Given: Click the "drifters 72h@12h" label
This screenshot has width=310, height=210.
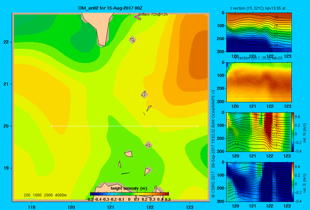Looking at the screenshot, I should [153, 15].
